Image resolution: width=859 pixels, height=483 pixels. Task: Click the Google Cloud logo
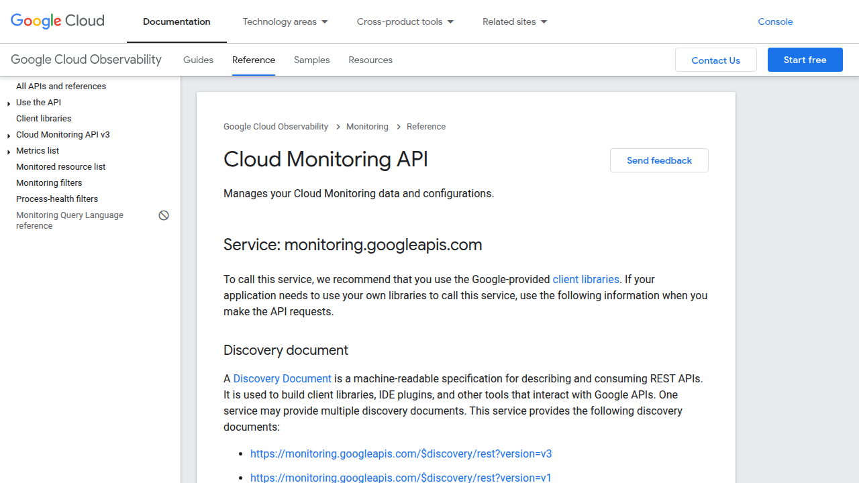pyautogui.click(x=58, y=21)
